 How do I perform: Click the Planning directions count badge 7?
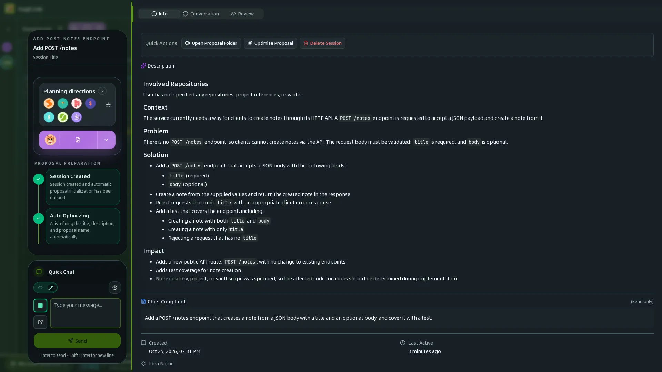click(x=102, y=91)
